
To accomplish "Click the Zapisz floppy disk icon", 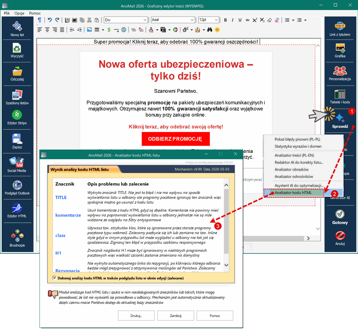I will click(x=17, y=139).
